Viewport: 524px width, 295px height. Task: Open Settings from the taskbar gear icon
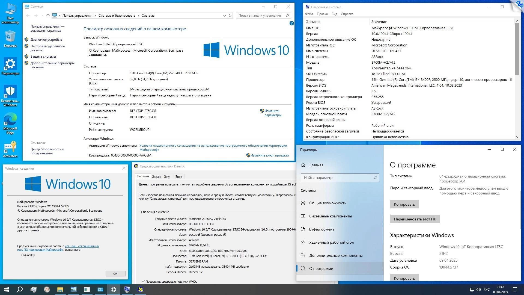point(114,290)
